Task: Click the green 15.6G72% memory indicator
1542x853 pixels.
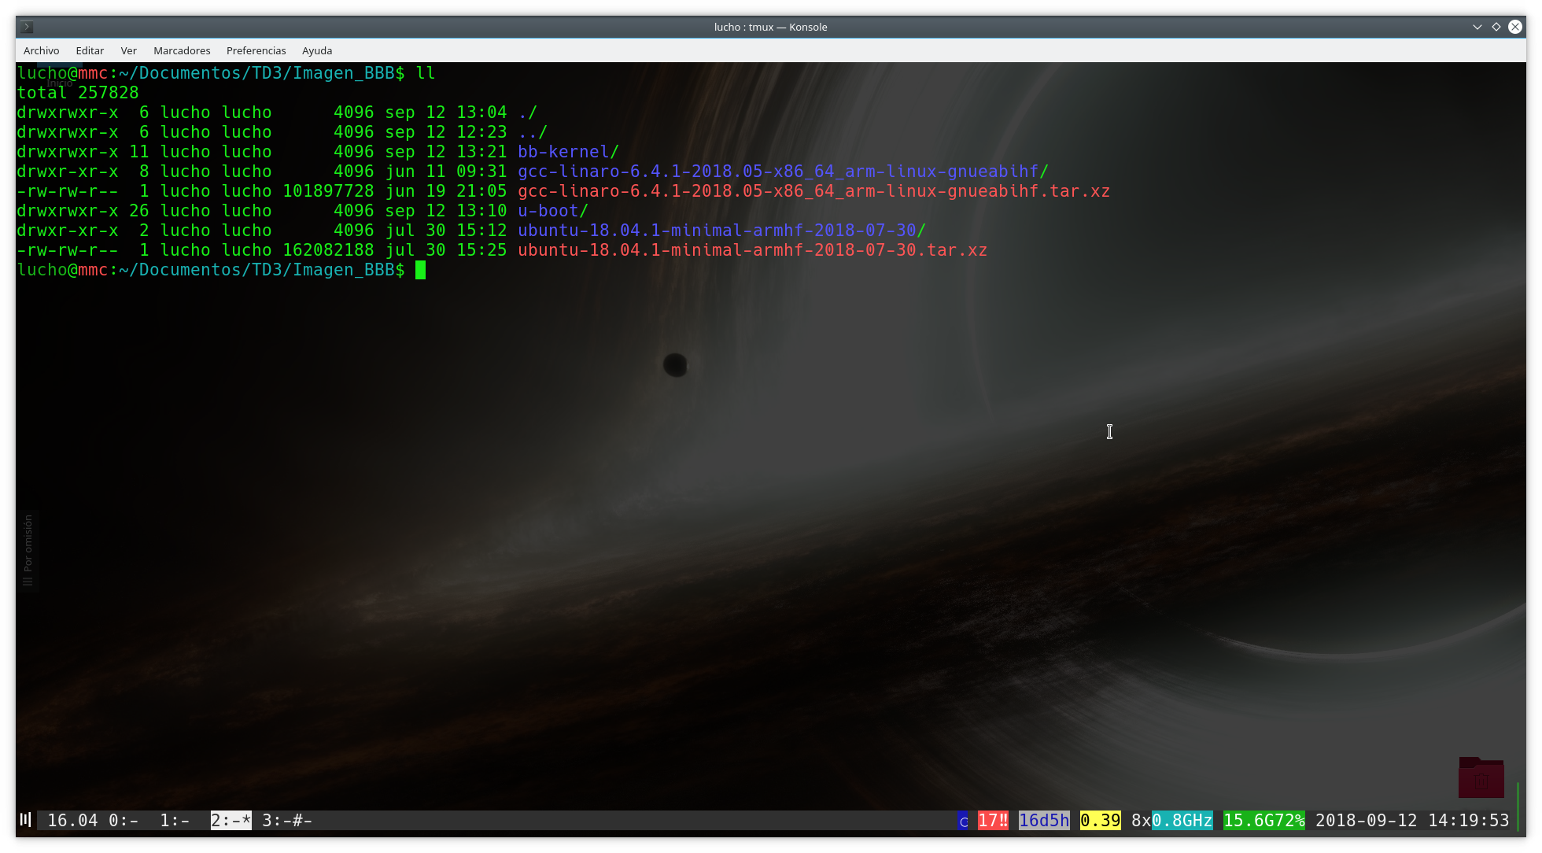Action: [1263, 821]
